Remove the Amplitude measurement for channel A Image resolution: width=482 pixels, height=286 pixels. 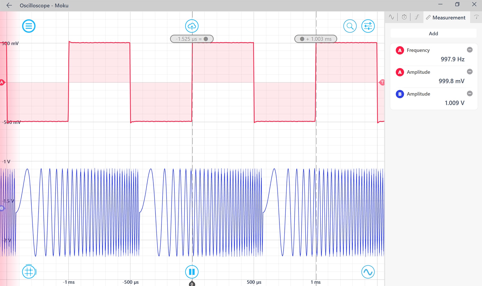pyautogui.click(x=470, y=71)
